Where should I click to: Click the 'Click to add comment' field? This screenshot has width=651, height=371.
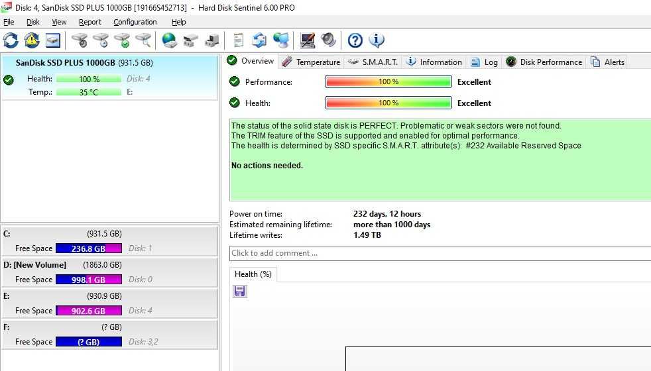coord(440,253)
